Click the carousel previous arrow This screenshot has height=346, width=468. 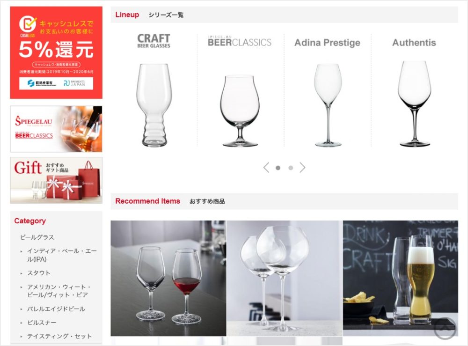coord(266,168)
